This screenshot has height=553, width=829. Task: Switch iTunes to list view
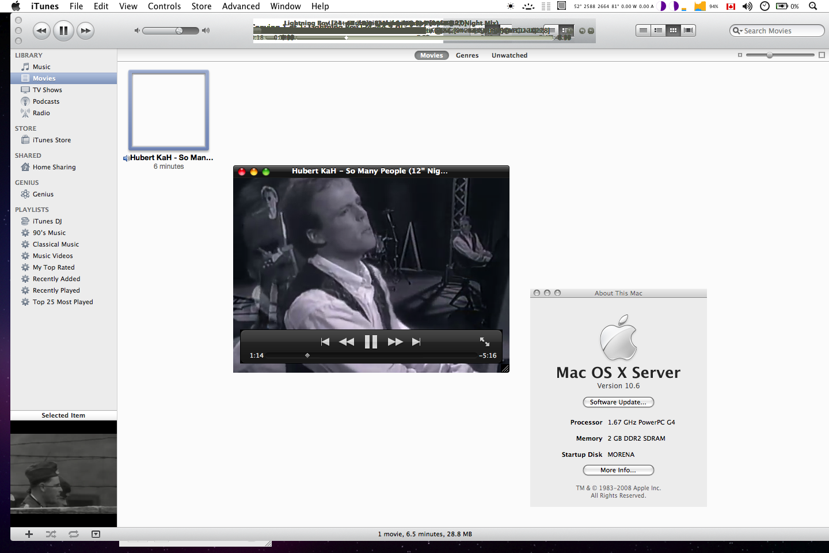(644, 31)
